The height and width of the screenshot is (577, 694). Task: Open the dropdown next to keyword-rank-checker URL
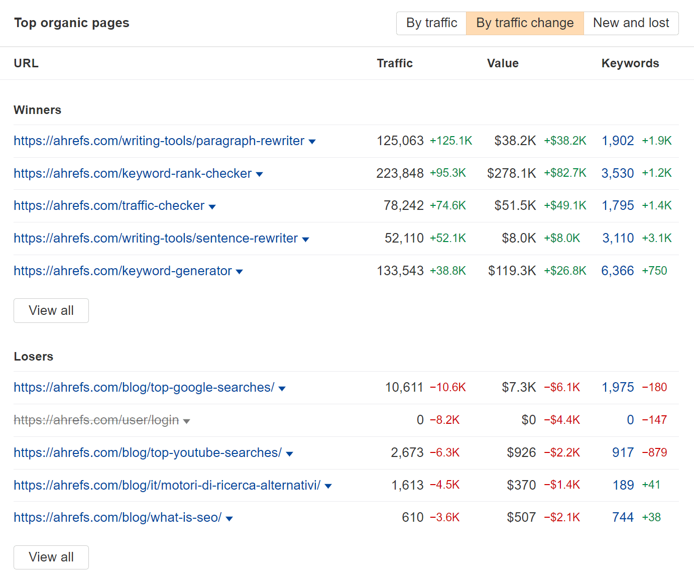click(260, 174)
